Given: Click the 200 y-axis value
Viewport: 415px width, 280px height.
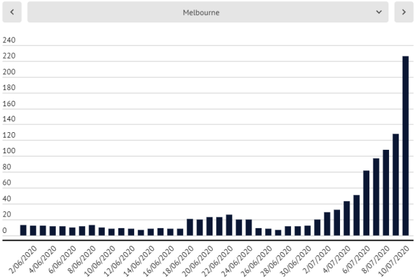Looking at the screenshot, I should [x=9, y=72].
